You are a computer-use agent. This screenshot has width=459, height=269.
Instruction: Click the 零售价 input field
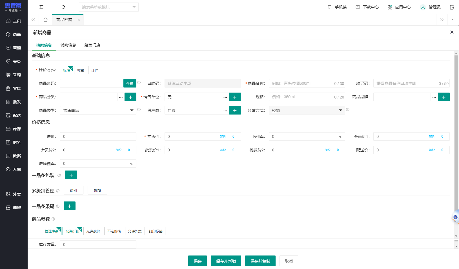pos(203,136)
